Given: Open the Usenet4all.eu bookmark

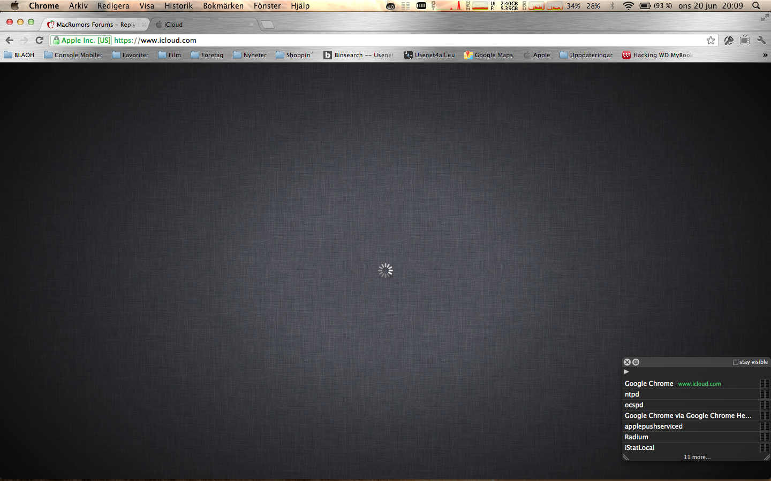Looking at the screenshot, I should (429, 55).
